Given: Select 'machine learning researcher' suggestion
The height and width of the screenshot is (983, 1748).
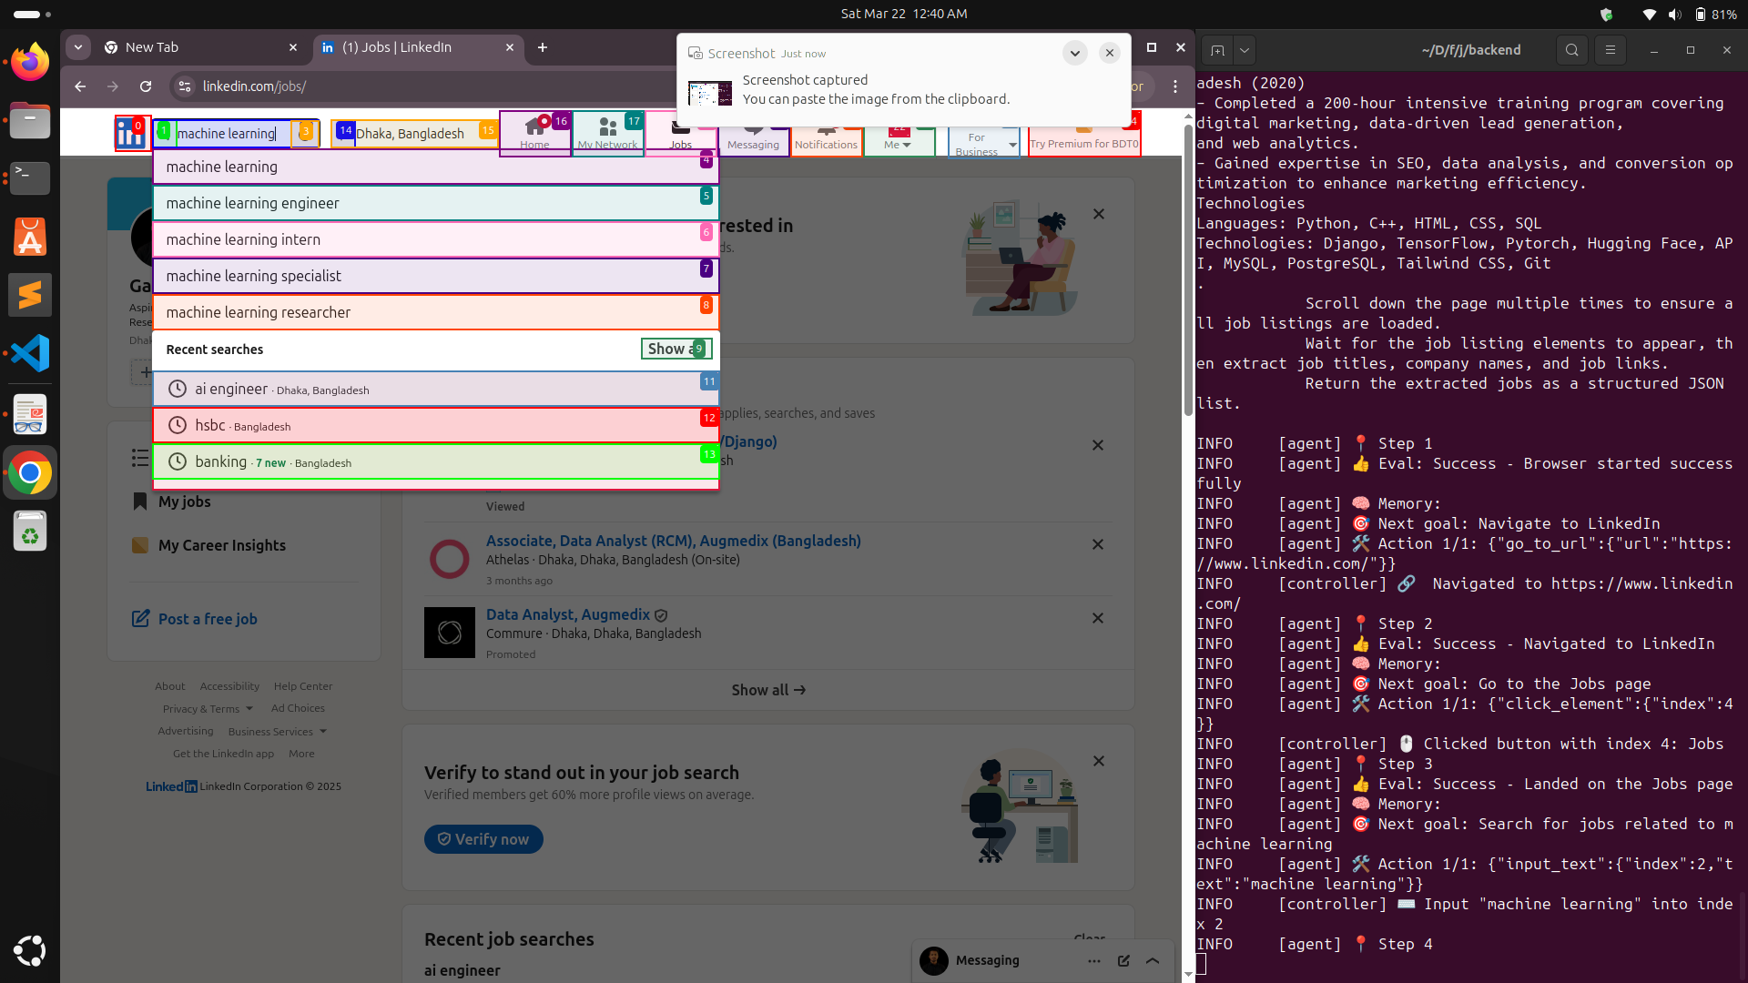Looking at the screenshot, I should (436, 312).
